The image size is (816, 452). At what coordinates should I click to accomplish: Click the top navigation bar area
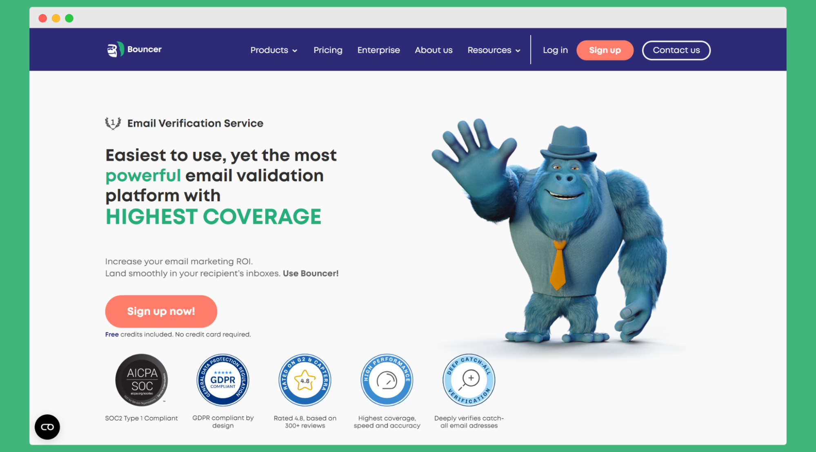(408, 49)
